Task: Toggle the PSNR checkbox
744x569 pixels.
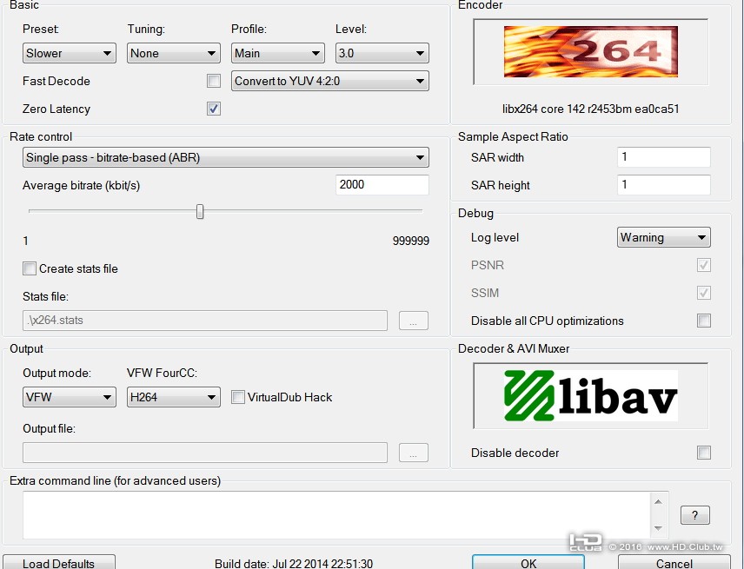Action: pos(704,265)
